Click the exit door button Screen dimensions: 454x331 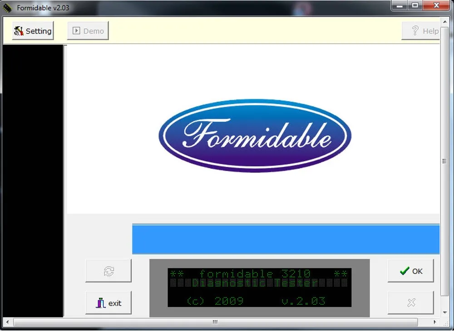coord(109,303)
